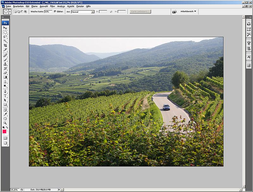This screenshot has width=253, height=192.
Task: Toggle Quick Mask mode
Action: pos(5,138)
